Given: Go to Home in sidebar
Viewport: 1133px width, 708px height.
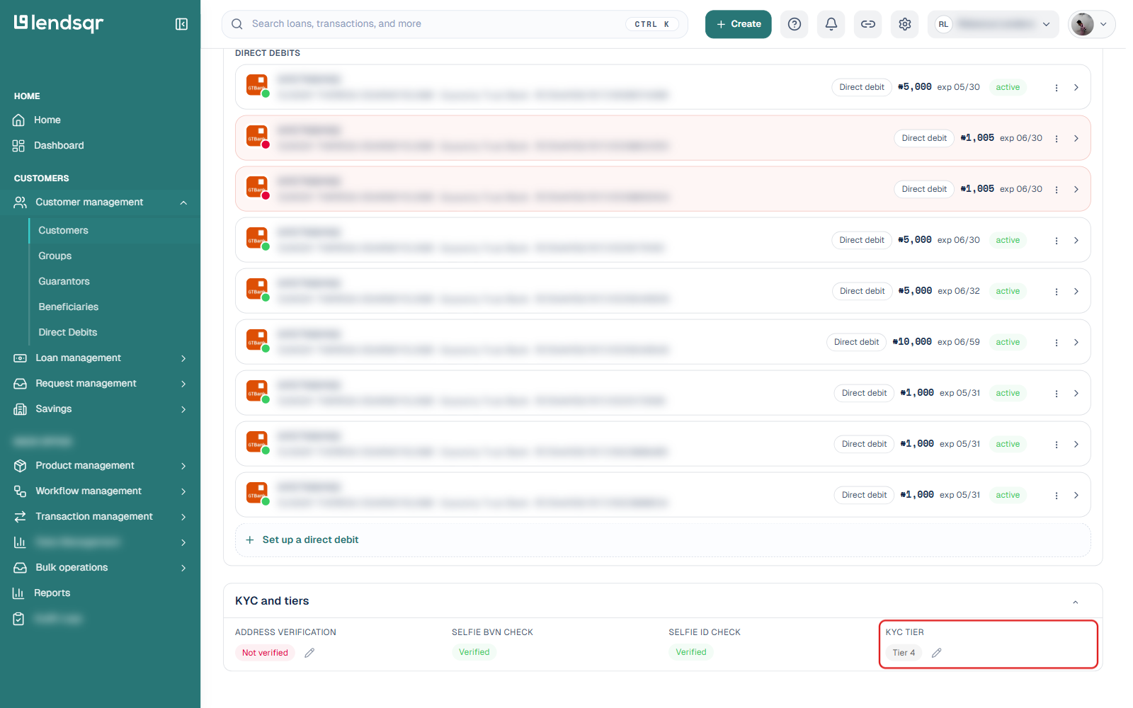Looking at the screenshot, I should [47, 120].
